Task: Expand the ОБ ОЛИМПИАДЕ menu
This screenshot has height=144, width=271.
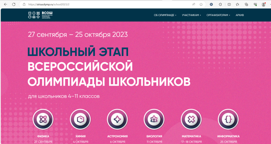Action: 165,15
